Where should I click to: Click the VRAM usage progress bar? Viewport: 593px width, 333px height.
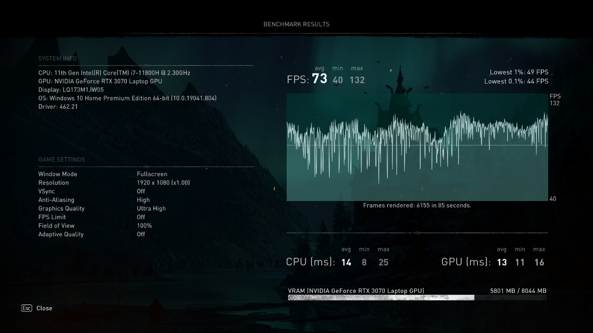click(417, 298)
